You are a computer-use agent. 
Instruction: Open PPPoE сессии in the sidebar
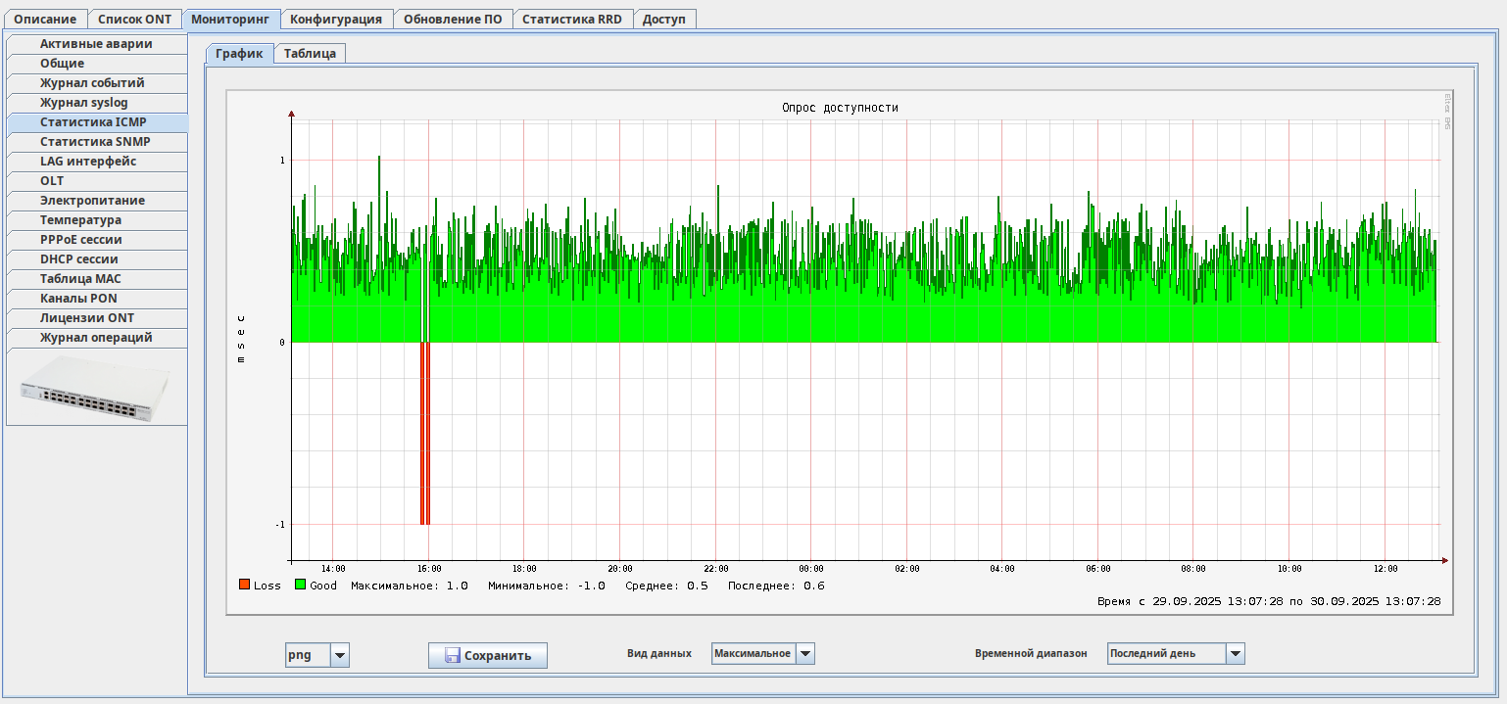click(80, 240)
